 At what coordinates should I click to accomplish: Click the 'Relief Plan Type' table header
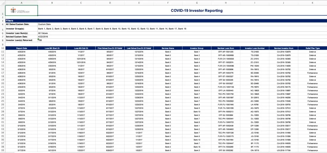tap(312, 48)
